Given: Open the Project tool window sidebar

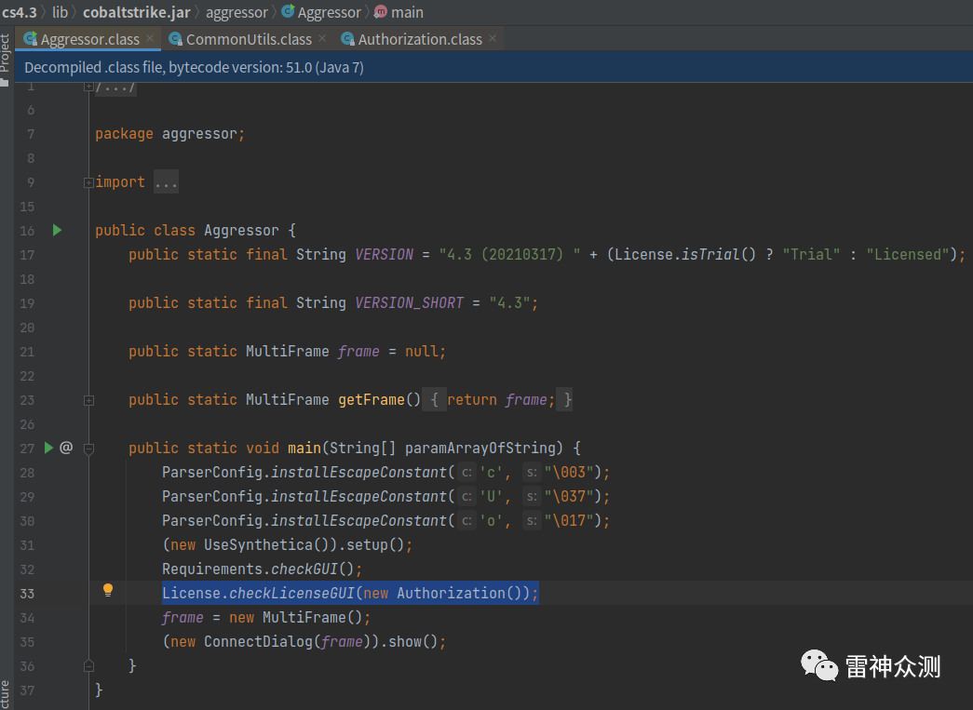Looking at the screenshot, I should (6, 59).
